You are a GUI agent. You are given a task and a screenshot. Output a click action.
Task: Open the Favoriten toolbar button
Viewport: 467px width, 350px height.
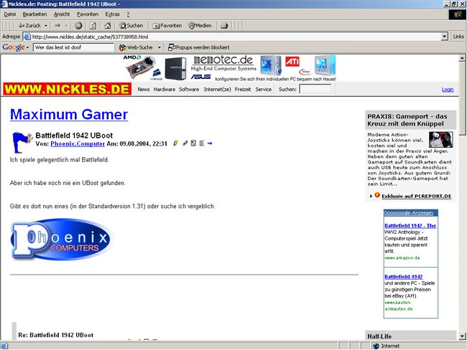[167, 26]
